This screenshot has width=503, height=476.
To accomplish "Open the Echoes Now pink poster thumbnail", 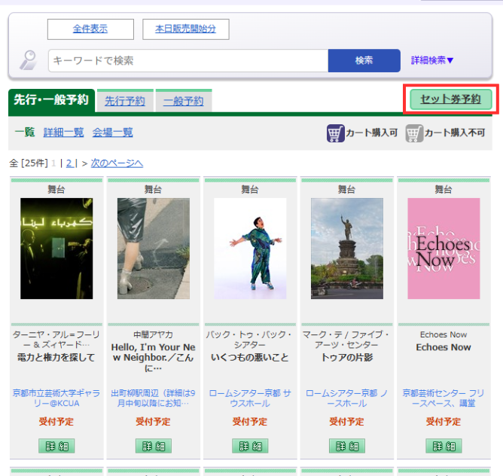I will (443, 249).
